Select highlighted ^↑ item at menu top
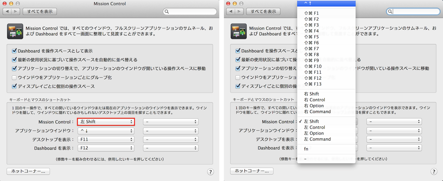 tap(326, 3)
